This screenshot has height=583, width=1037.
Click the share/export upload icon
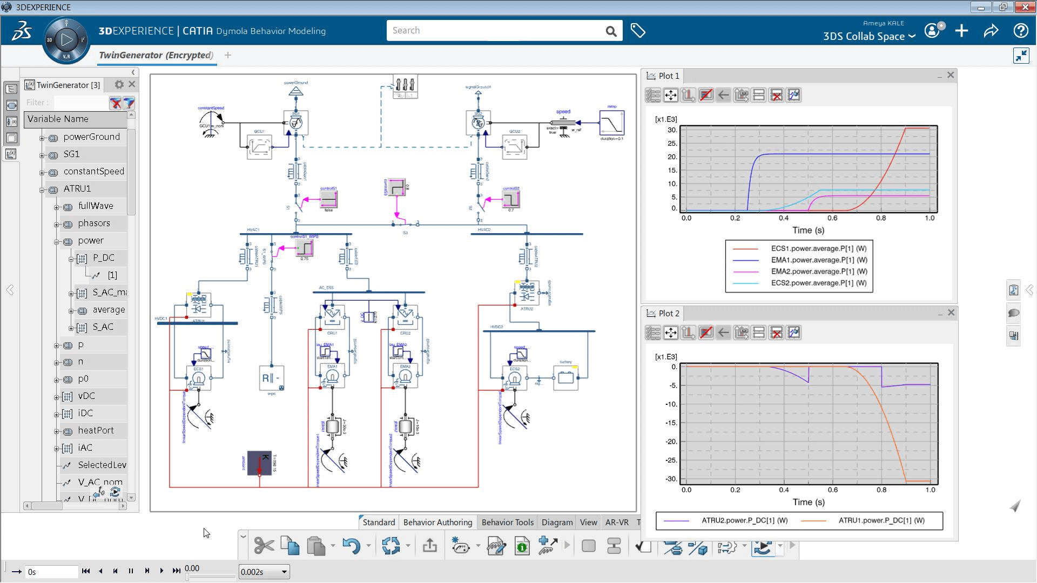coord(430,546)
